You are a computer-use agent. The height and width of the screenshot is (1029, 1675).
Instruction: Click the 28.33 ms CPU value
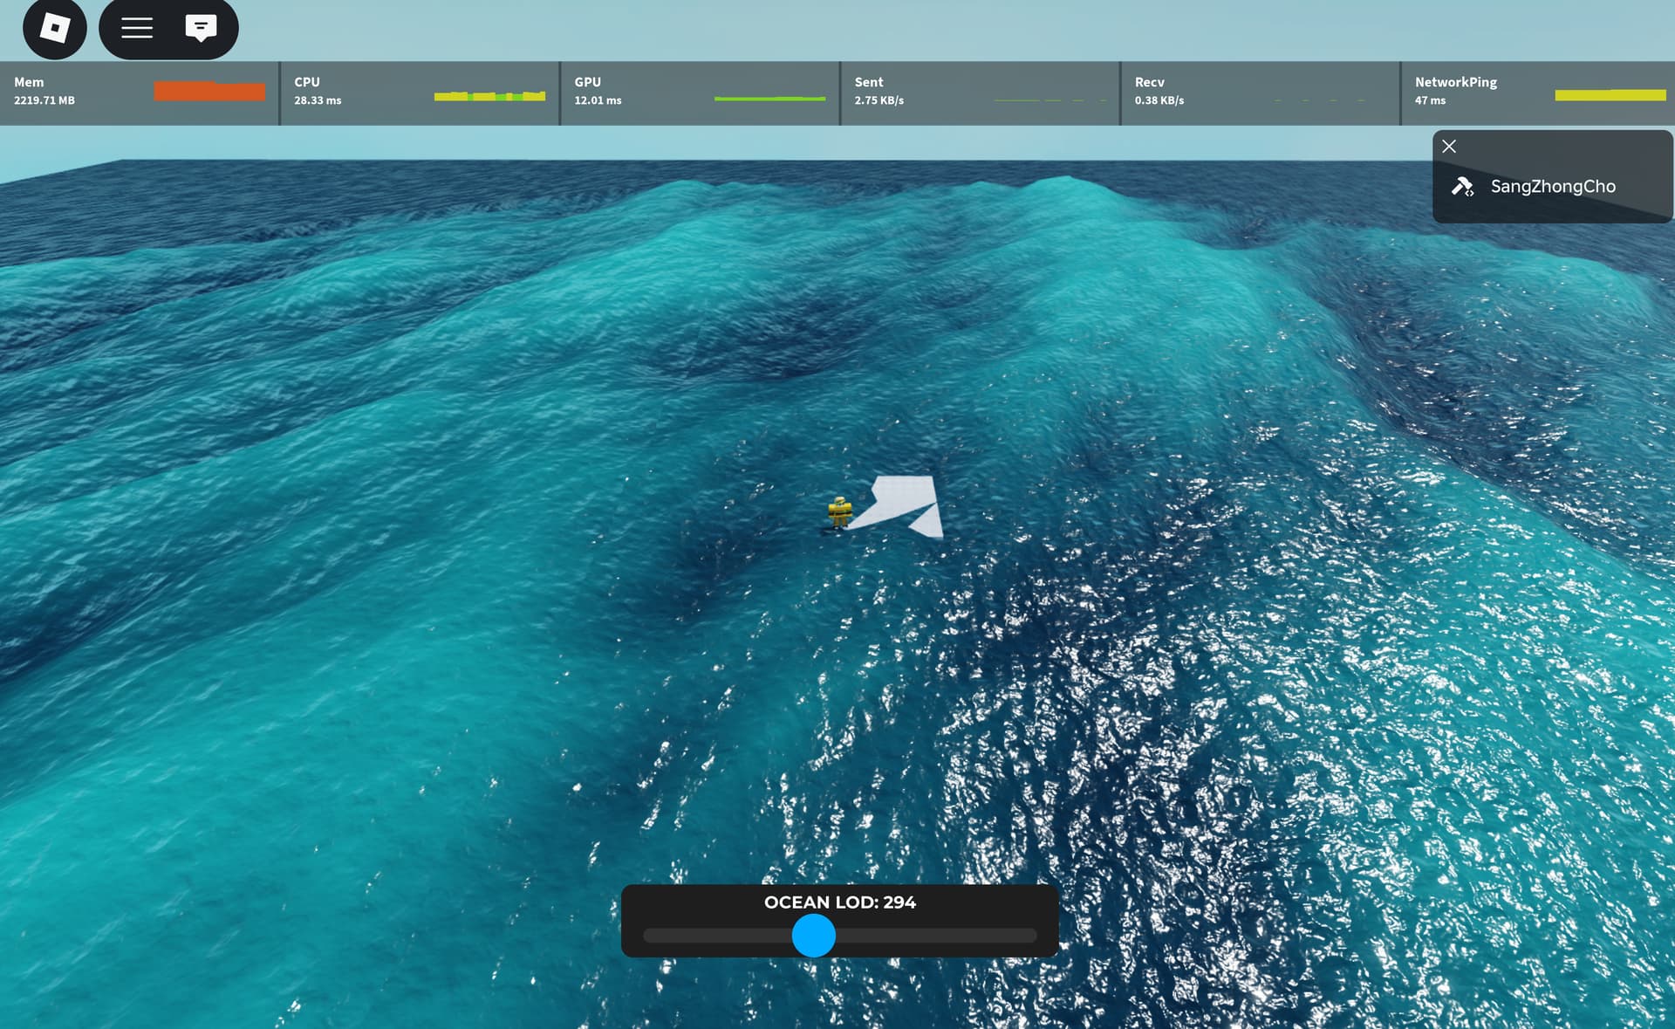pos(318,100)
